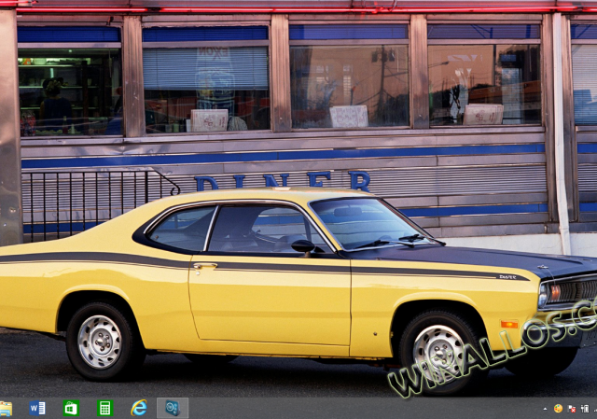Click the colorful palette tray icon

[558, 409]
